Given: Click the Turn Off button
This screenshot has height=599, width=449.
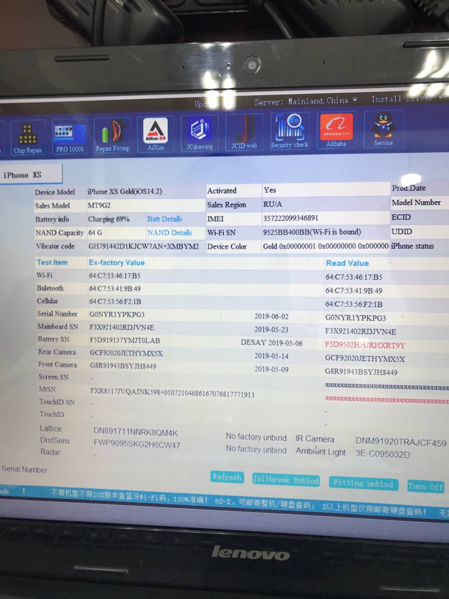Looking at the screenshot, I should click(426, 486).
